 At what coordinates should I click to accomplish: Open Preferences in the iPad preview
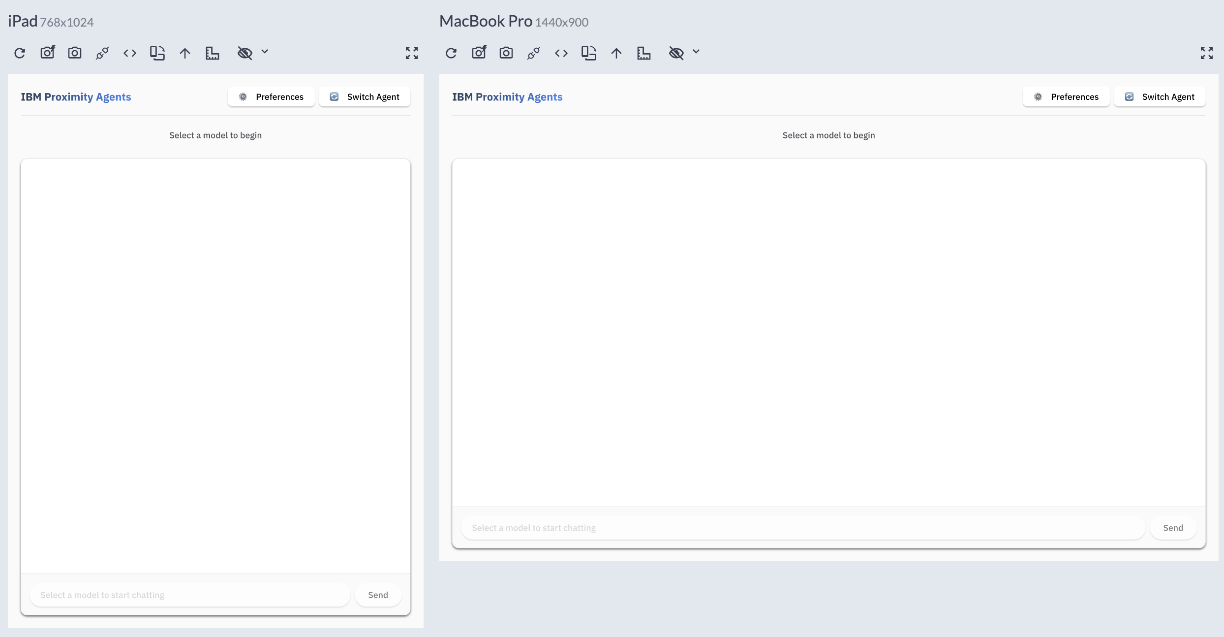pyautogui.click(x=271, y=97)
